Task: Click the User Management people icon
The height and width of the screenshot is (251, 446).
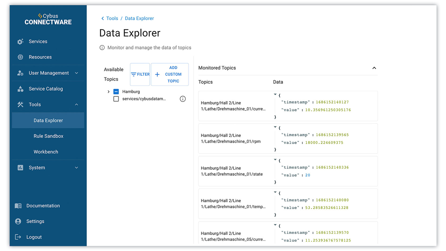Action: [20, 73]
